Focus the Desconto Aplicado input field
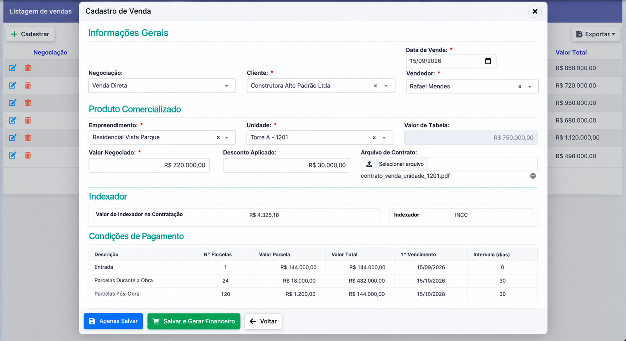The height and width of the screenshot is (341, 626). click(x=286, y=165)
